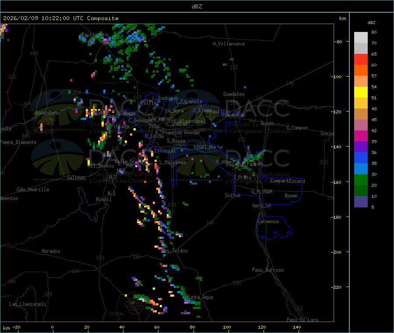Select the 140 tick on horizontal axis
The width and height of the screenshot is (394, 333).
(x=297, y=327)
